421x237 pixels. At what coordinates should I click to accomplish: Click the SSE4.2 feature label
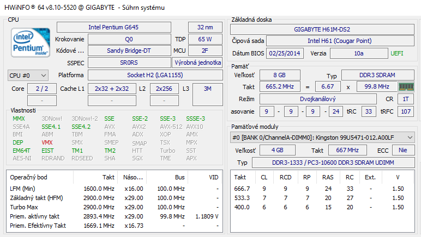(x=81, y=127)
